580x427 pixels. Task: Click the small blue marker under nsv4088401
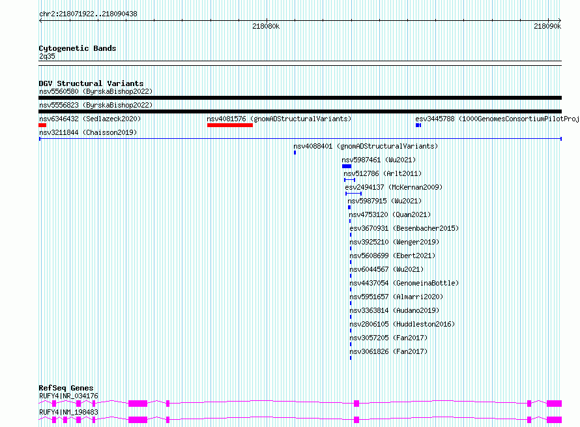(x=295, y=153)
